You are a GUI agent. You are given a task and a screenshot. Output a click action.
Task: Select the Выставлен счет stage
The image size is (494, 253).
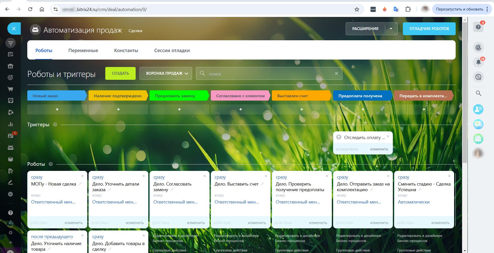301,96
